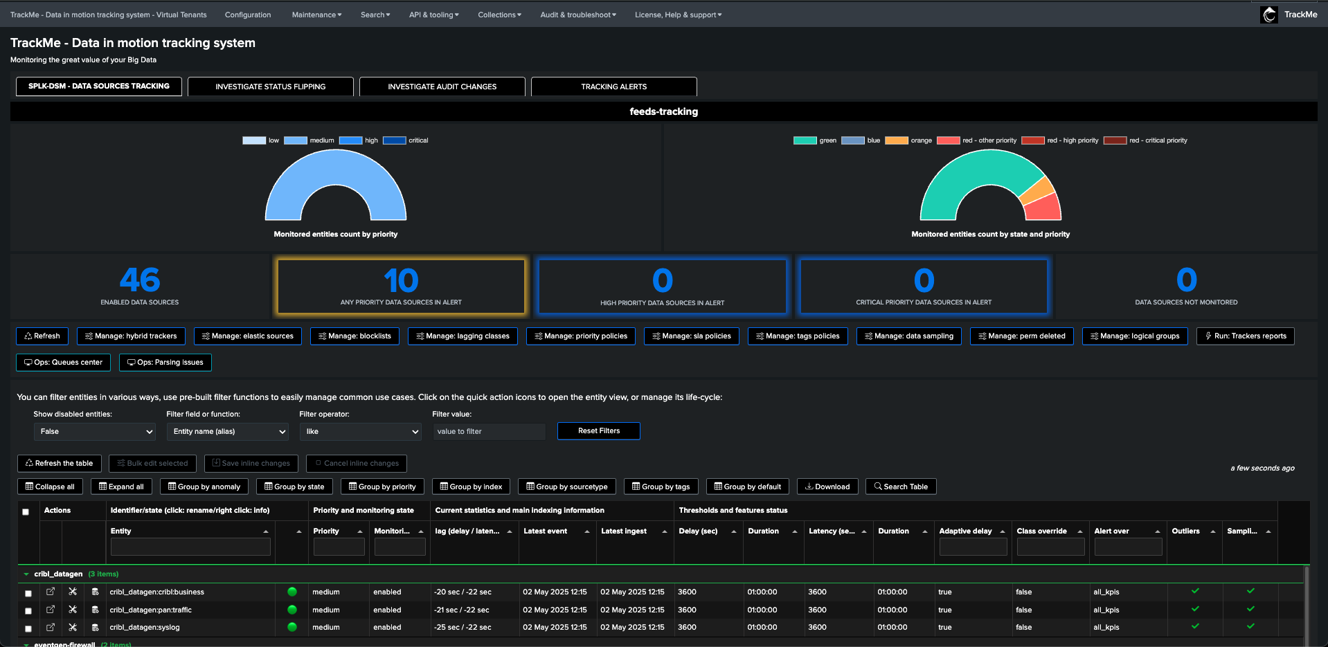
Task: Open the Show disabled entities dropdown
Action: pos(95,432)
